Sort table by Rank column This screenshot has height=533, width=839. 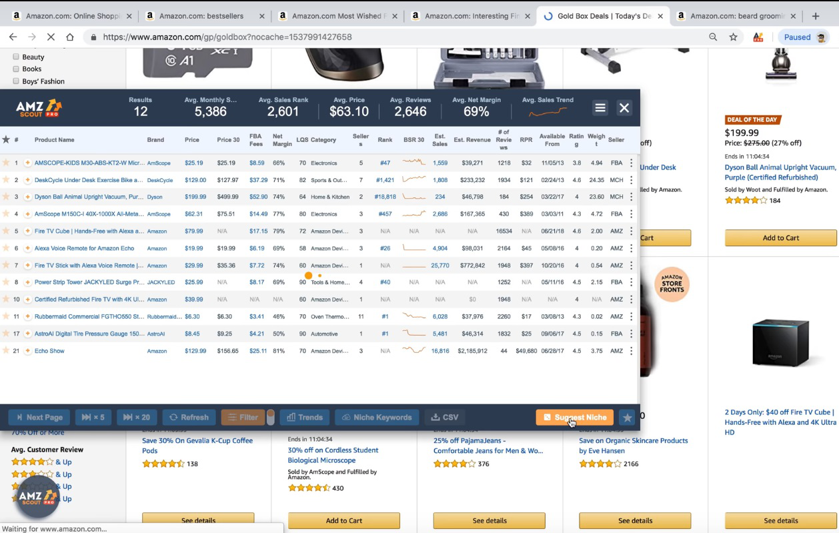(385, 140)
